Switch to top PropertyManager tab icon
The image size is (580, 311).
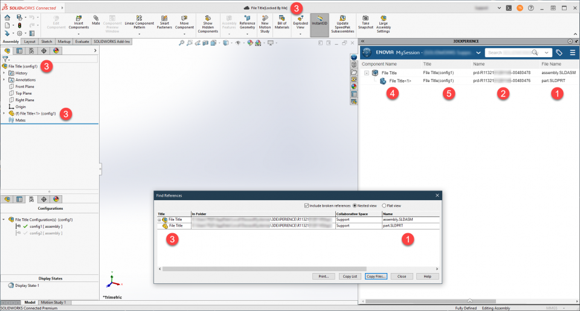pos(19,51)
